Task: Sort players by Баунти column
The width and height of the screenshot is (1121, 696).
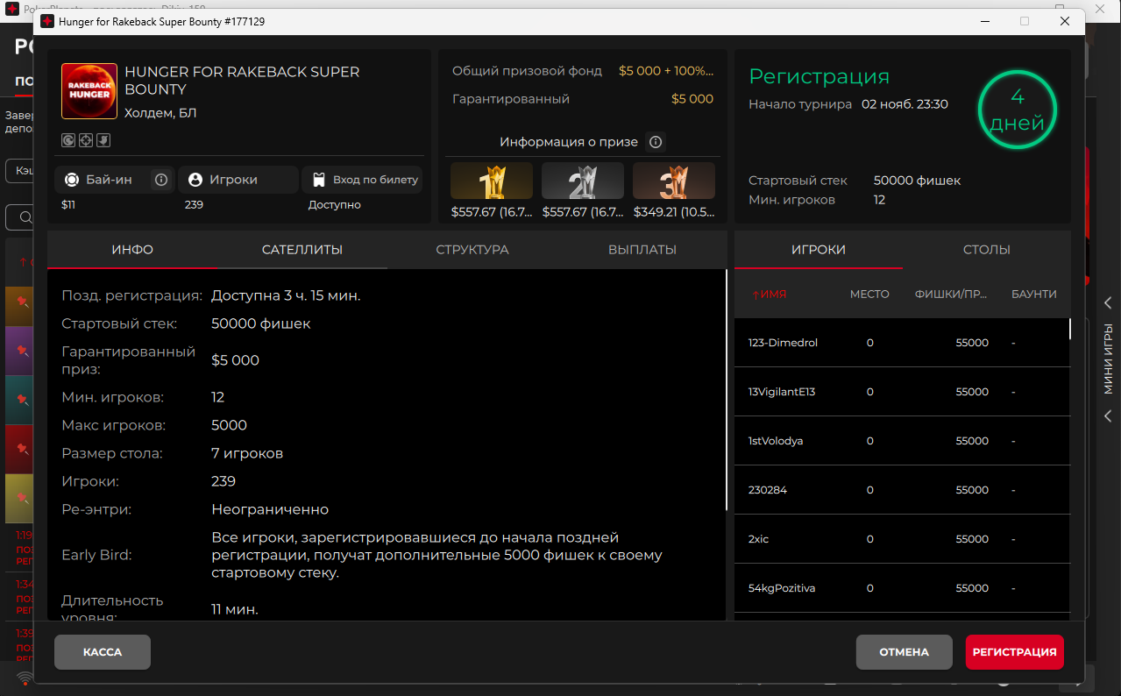Action: [1033, 295]
